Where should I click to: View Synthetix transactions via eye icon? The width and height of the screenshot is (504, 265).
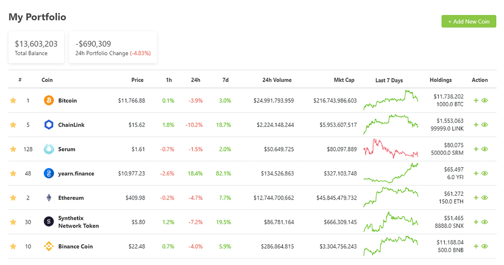pyautogui.click(x=485, y=222)
